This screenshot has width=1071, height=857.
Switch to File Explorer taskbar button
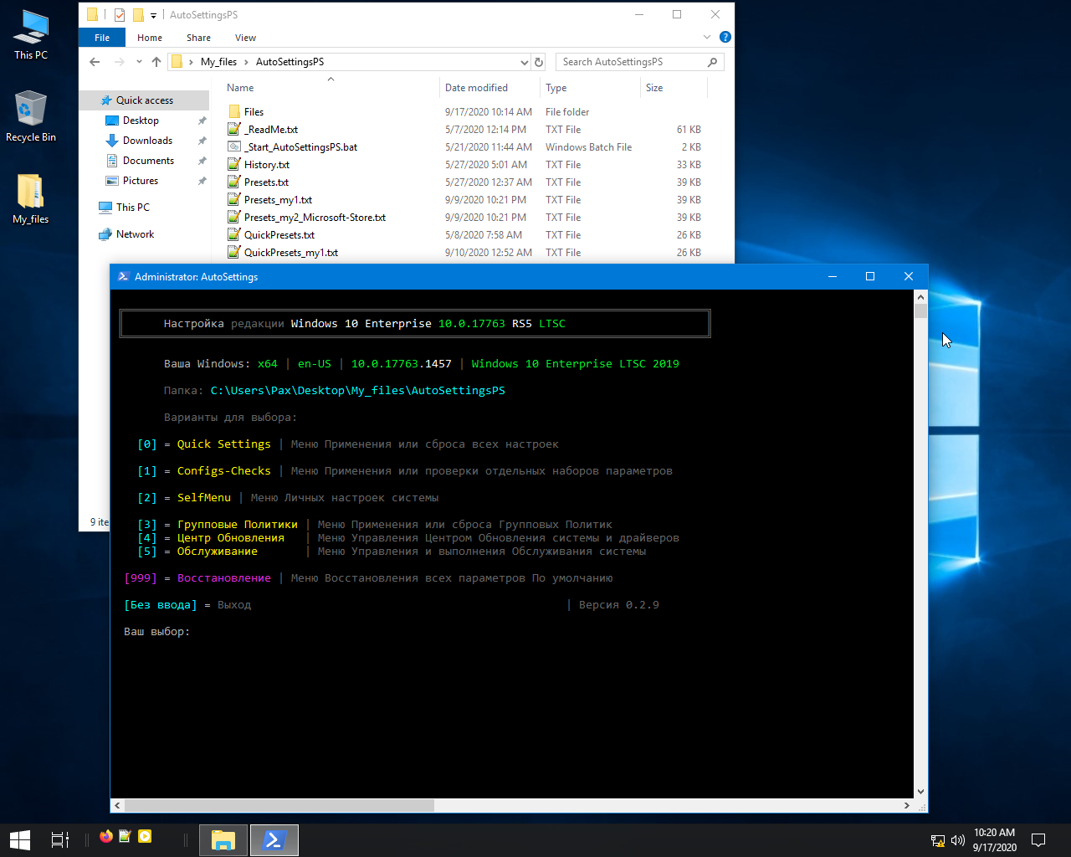223,840
